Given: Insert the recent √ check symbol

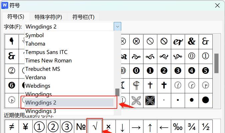Looking at the screenshot, I should pos(95,127).
